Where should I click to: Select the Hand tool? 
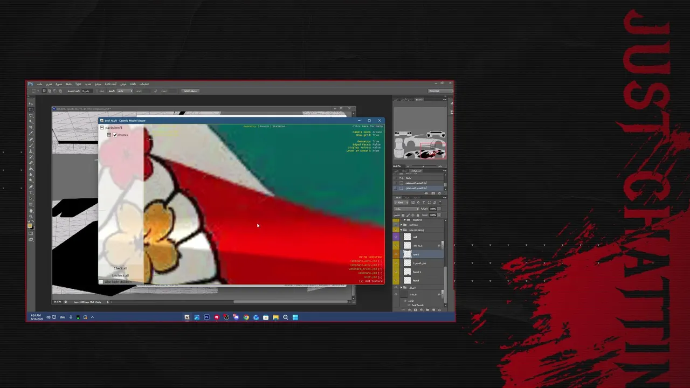coord(31,211)
